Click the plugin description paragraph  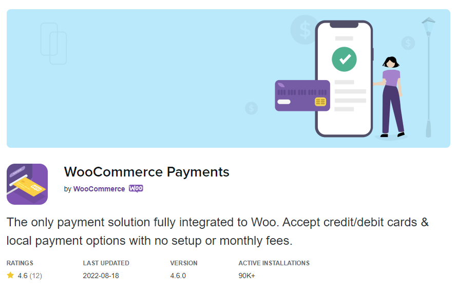tap(217, 231)
